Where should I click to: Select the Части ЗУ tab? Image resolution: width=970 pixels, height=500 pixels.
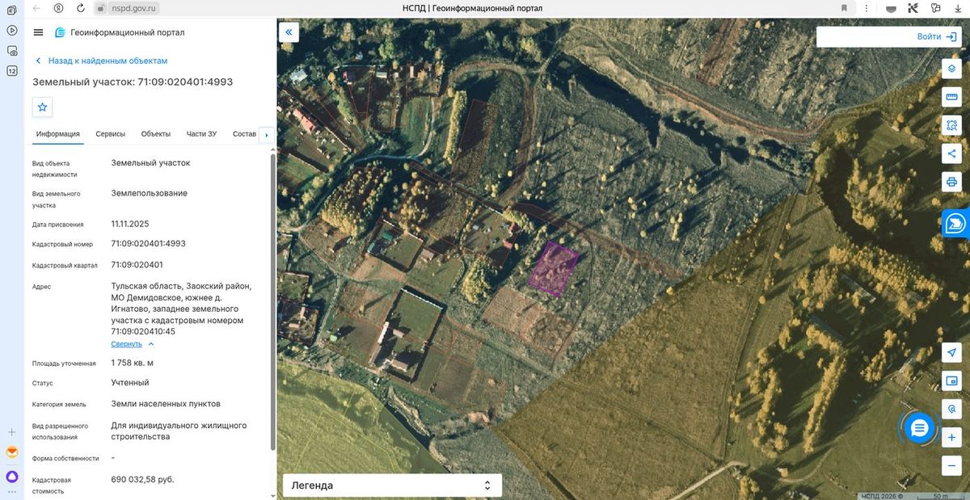(201, 134)
